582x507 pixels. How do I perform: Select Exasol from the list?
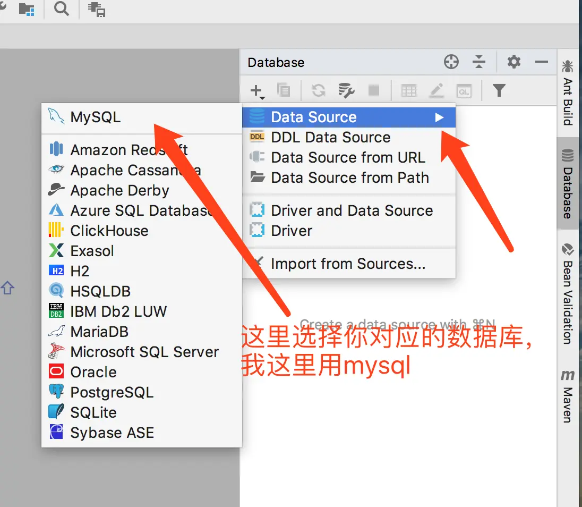[x=141, y=251]
